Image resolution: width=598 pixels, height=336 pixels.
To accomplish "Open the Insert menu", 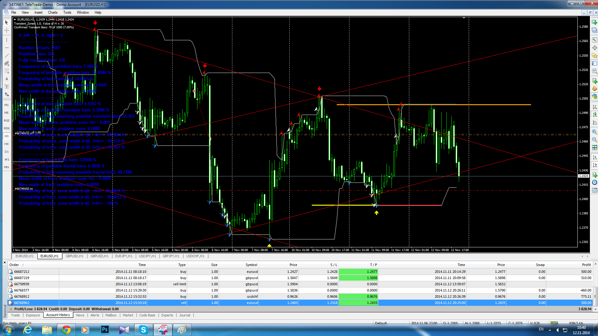I will 38,12.
